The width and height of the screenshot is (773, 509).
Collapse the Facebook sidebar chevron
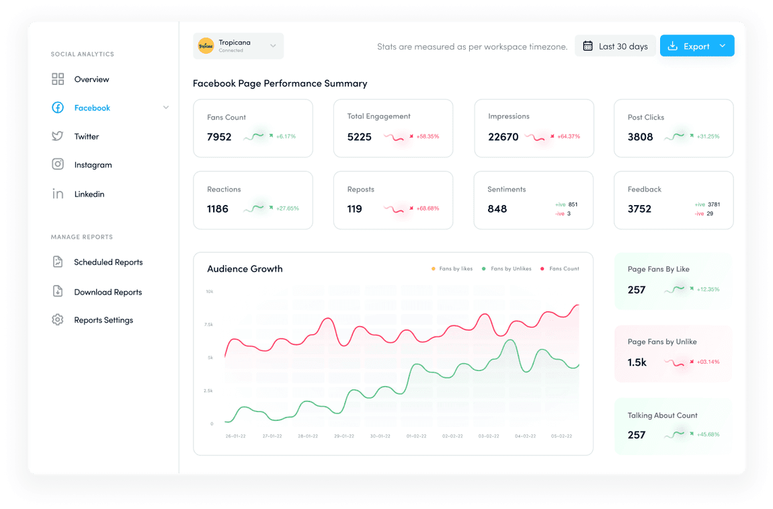point(165,108)
